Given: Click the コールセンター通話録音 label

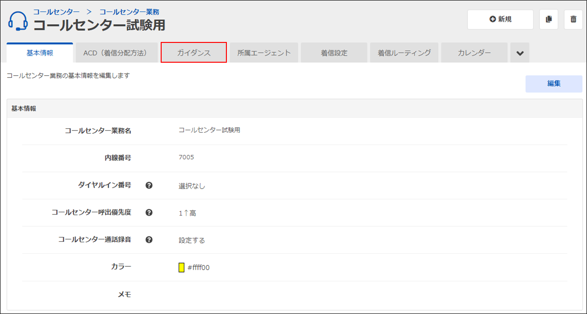Looking at the screenshot, I should 95,240.
